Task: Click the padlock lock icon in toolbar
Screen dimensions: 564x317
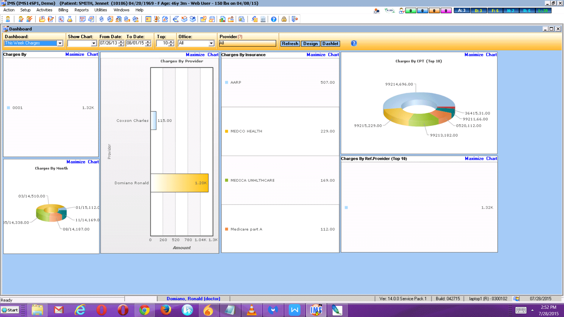Action: click(284, 19)
